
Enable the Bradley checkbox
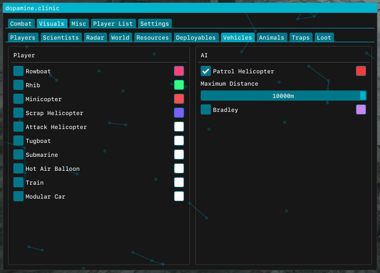206,110
